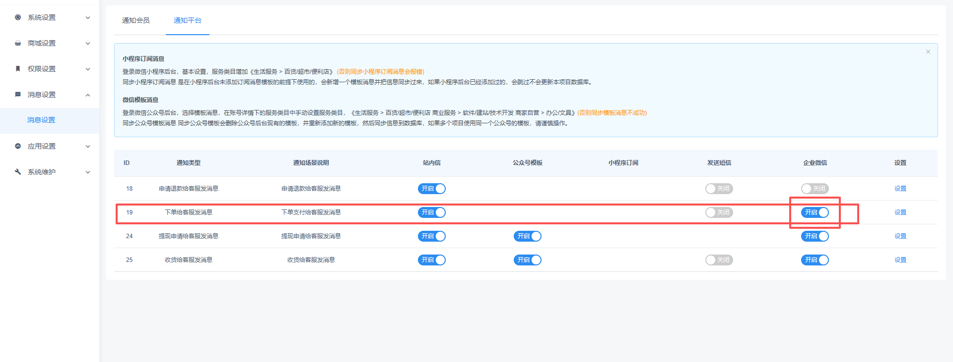
Task: Select 消息设置 submenu item in sidebar
Action: (x=41, y=120)
